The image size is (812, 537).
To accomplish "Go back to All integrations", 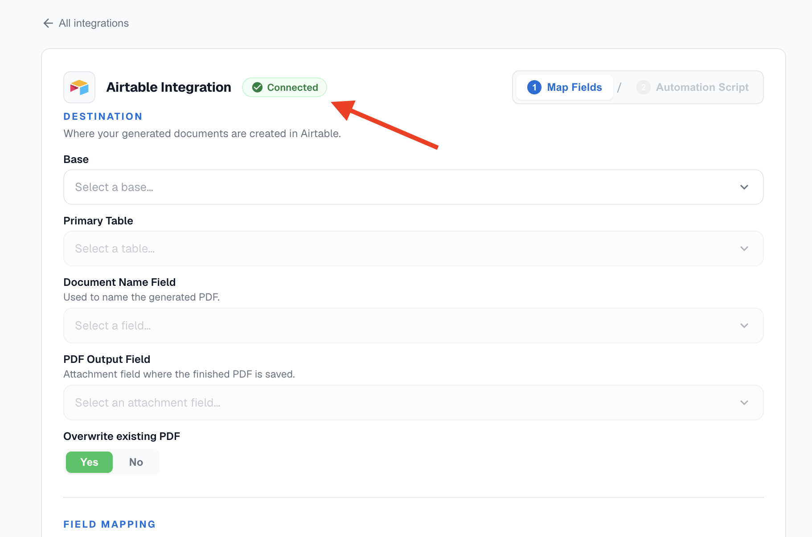I will tap(86, 23).
